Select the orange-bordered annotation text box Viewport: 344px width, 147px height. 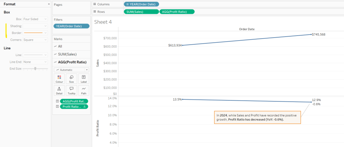pos(257,117)
